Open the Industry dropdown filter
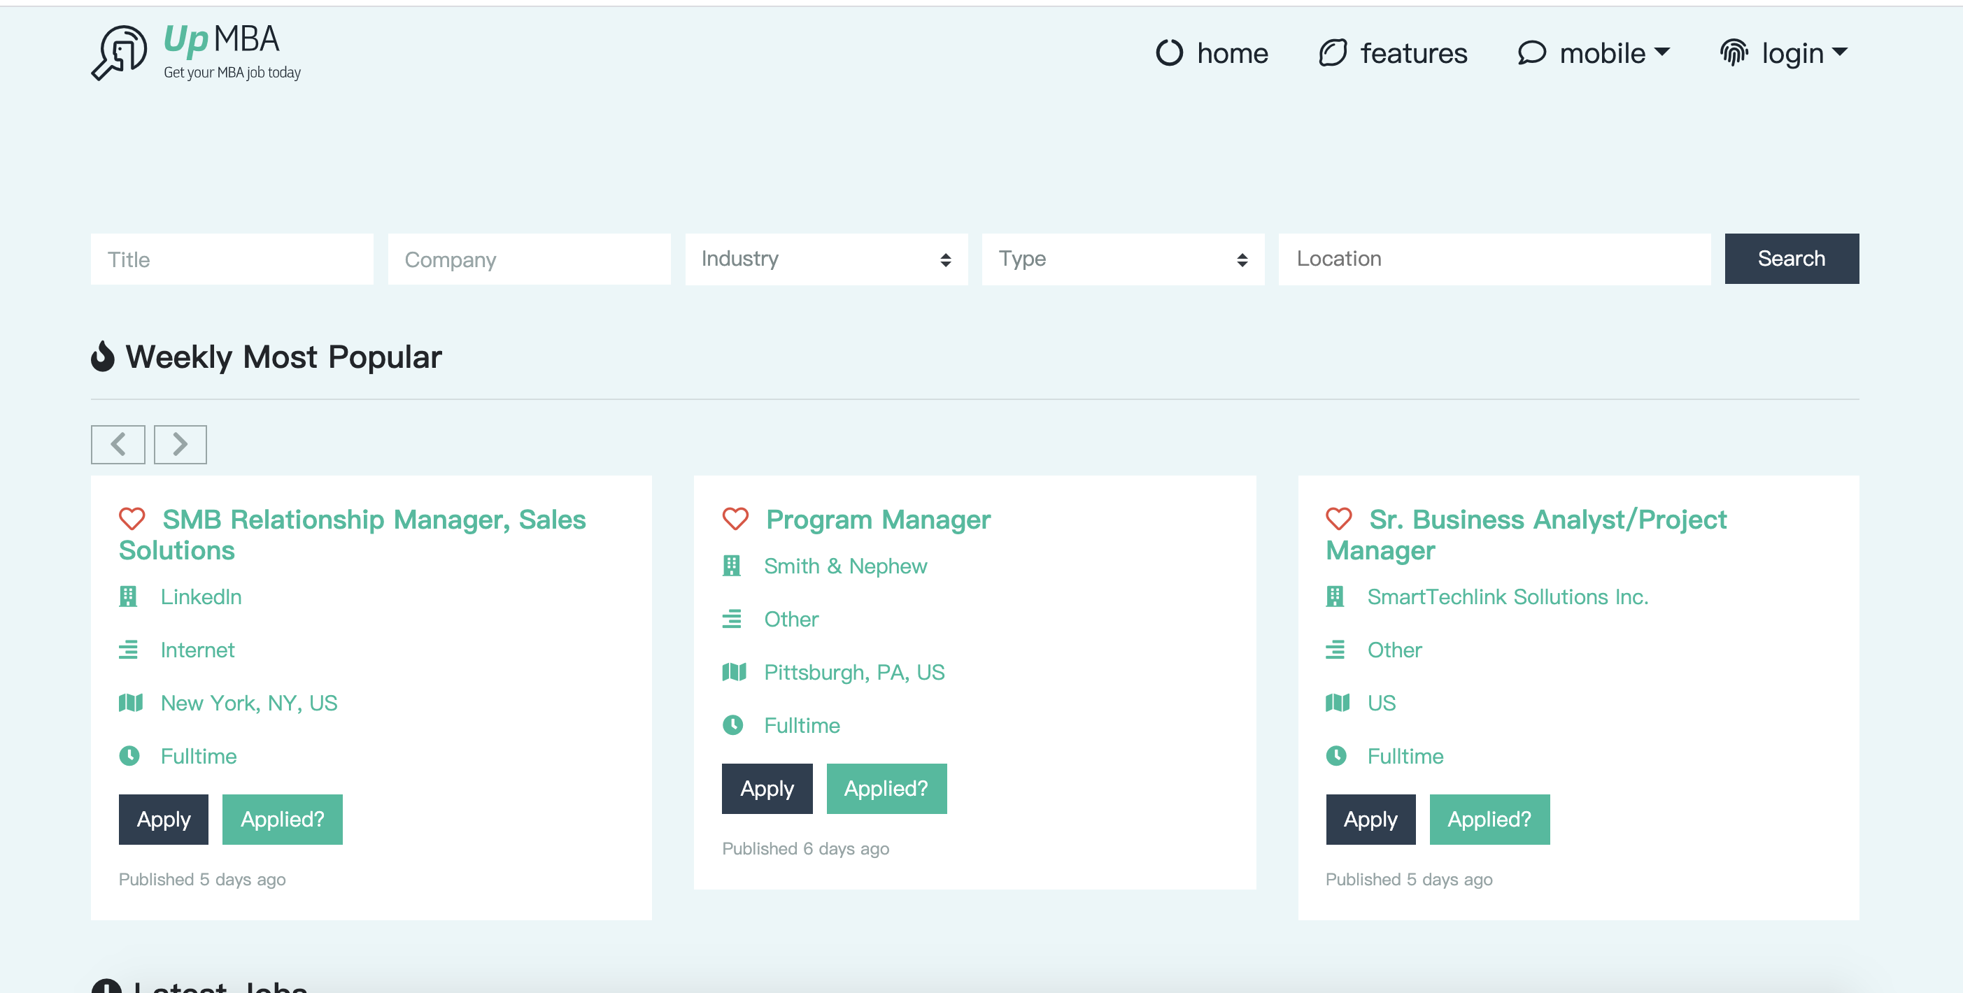This screenshot has width=1963, height=993. tap(826, 259)
